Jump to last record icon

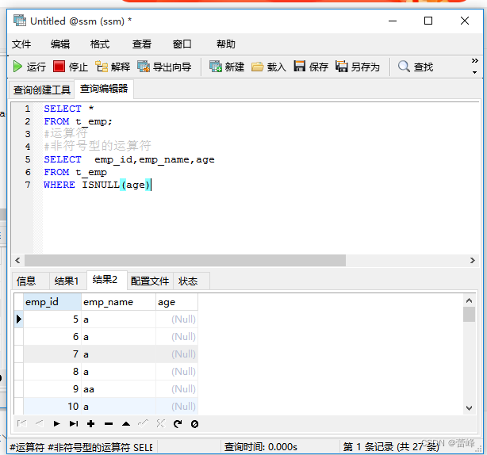74,423
